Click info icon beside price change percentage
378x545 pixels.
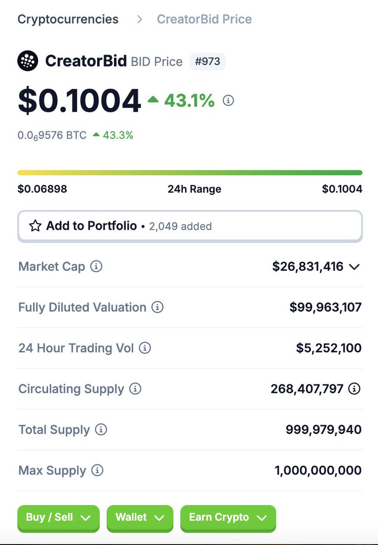tap(229, 100)
